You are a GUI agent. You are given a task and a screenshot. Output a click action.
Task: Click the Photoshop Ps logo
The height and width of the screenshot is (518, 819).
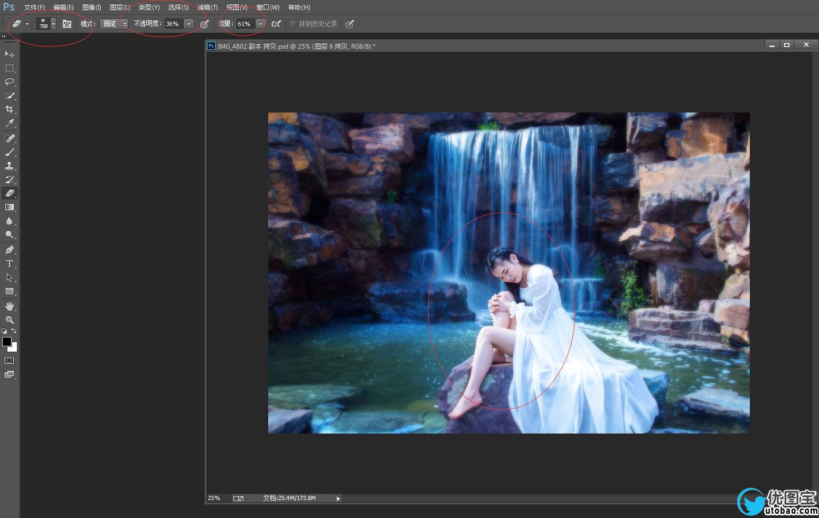pos(9,7)
